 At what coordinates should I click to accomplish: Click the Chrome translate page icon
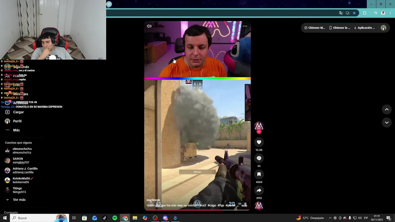(x=341, y=13)
